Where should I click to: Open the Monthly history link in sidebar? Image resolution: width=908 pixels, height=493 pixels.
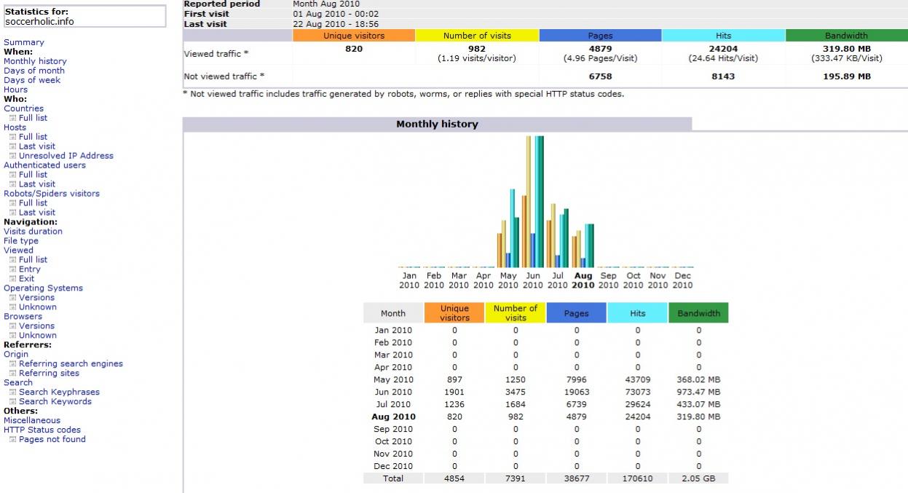click(x=35, y=61)
